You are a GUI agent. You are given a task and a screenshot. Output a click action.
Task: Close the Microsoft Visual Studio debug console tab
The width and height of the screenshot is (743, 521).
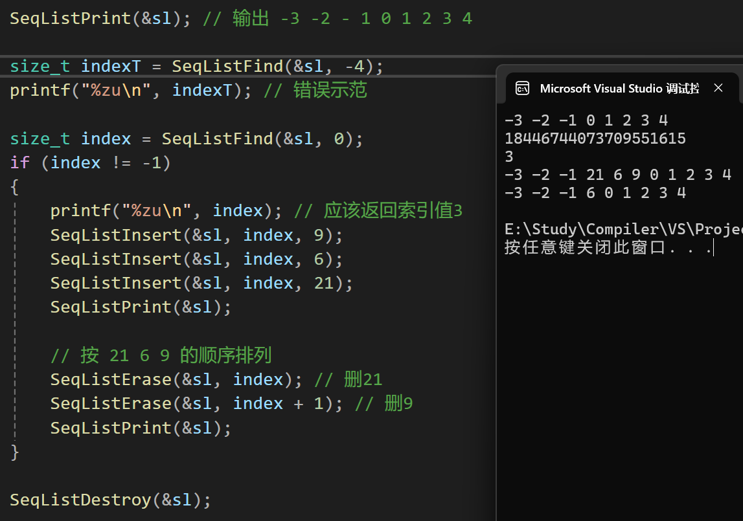click(718, 88)
